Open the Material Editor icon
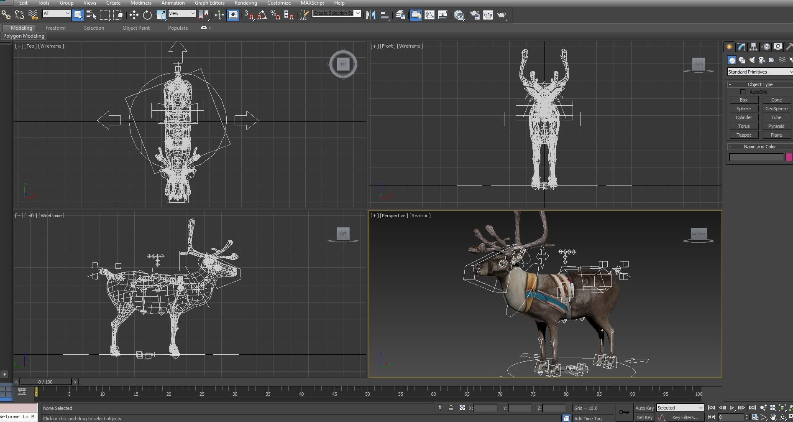This screenshot has width=793, height=422. tap(459, 15)
